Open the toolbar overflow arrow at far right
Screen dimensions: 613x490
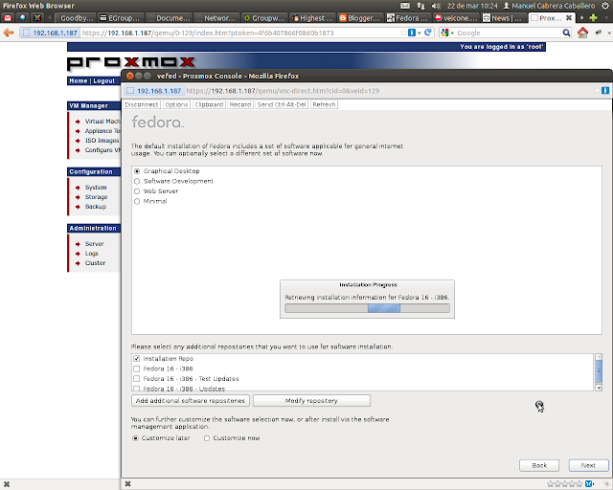click(x=610, y=33)
